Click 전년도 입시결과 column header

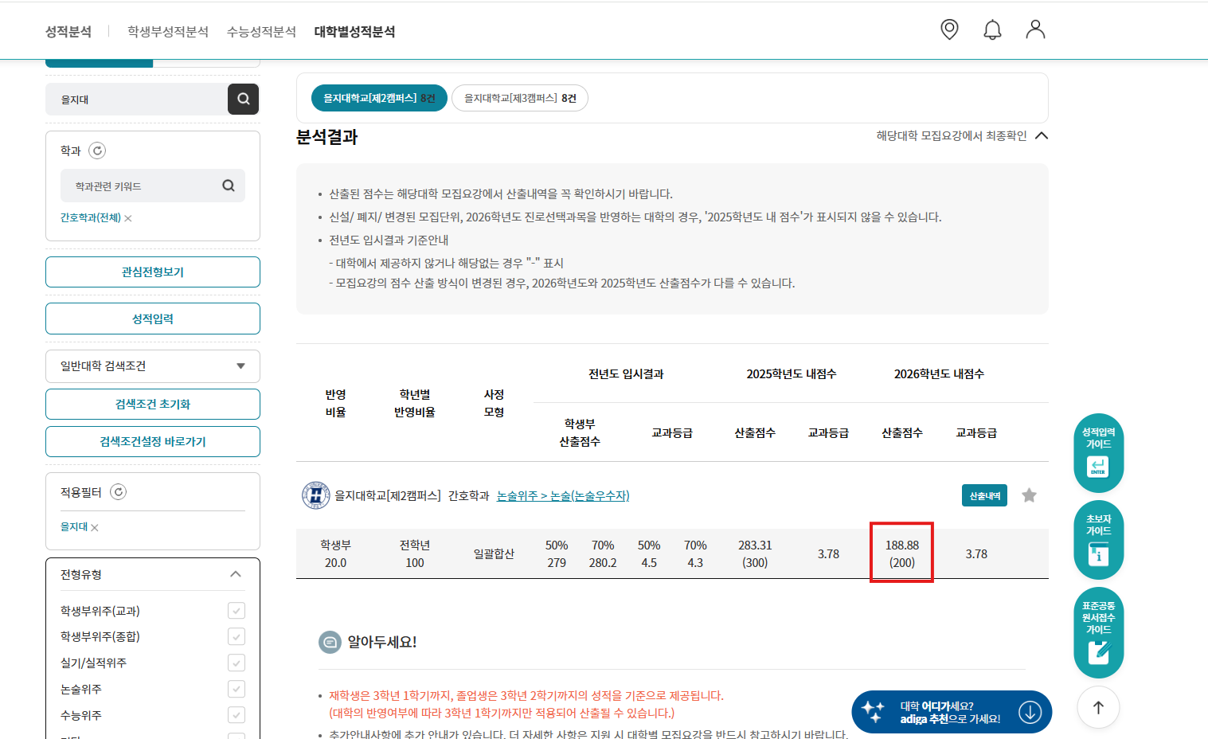pyautogui.click(x=626, y=373)
